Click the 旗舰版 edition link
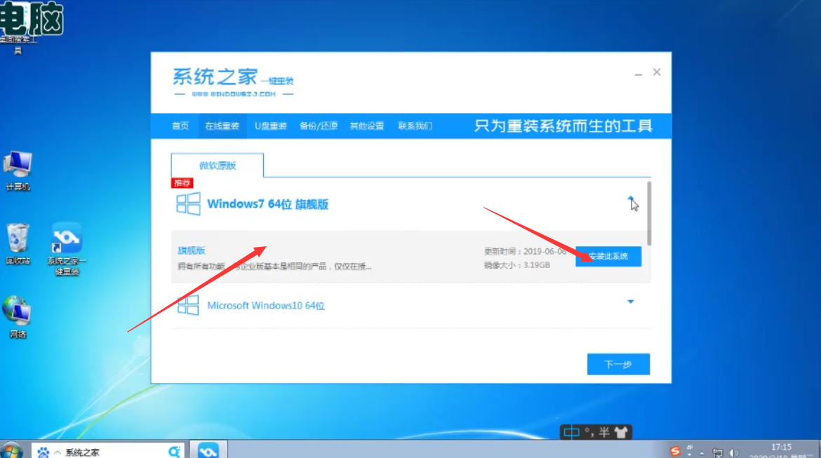 coord(192,250)
